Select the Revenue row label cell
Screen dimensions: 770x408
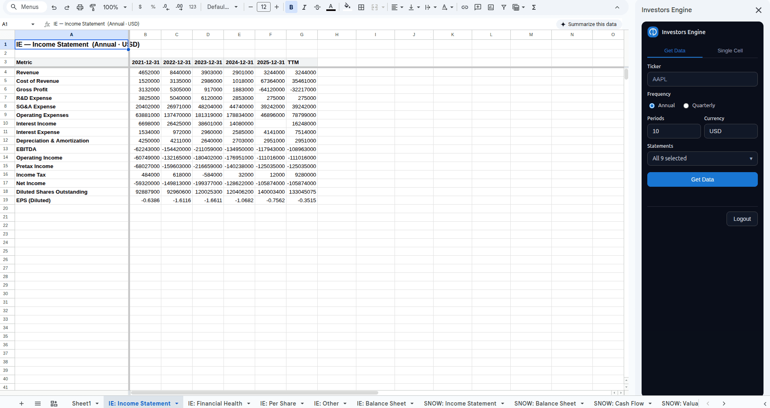(72, 72)
